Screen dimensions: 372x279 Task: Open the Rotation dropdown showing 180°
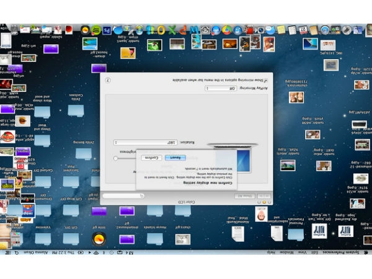tap(145, 143)
